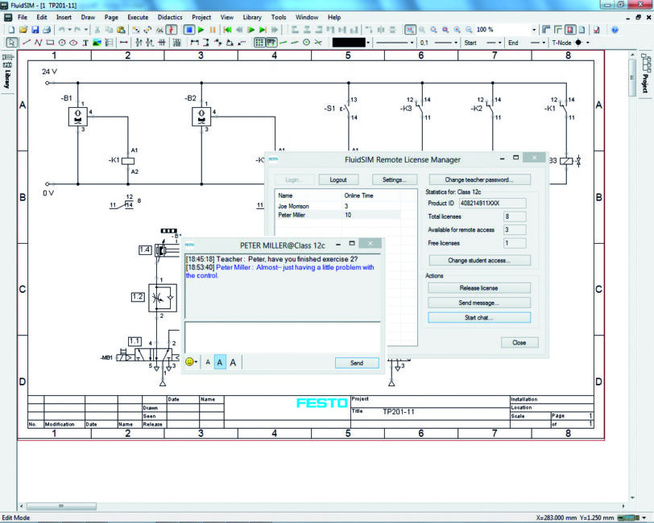Select Peter Miller in the user list

337,215
